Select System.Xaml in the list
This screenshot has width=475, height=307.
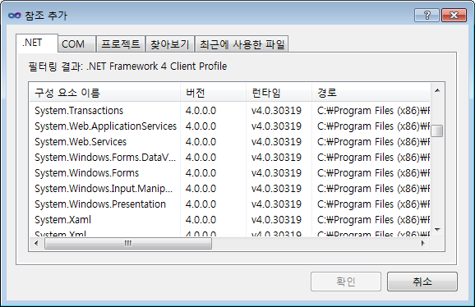pyautogui.click(x=62, y=220)
